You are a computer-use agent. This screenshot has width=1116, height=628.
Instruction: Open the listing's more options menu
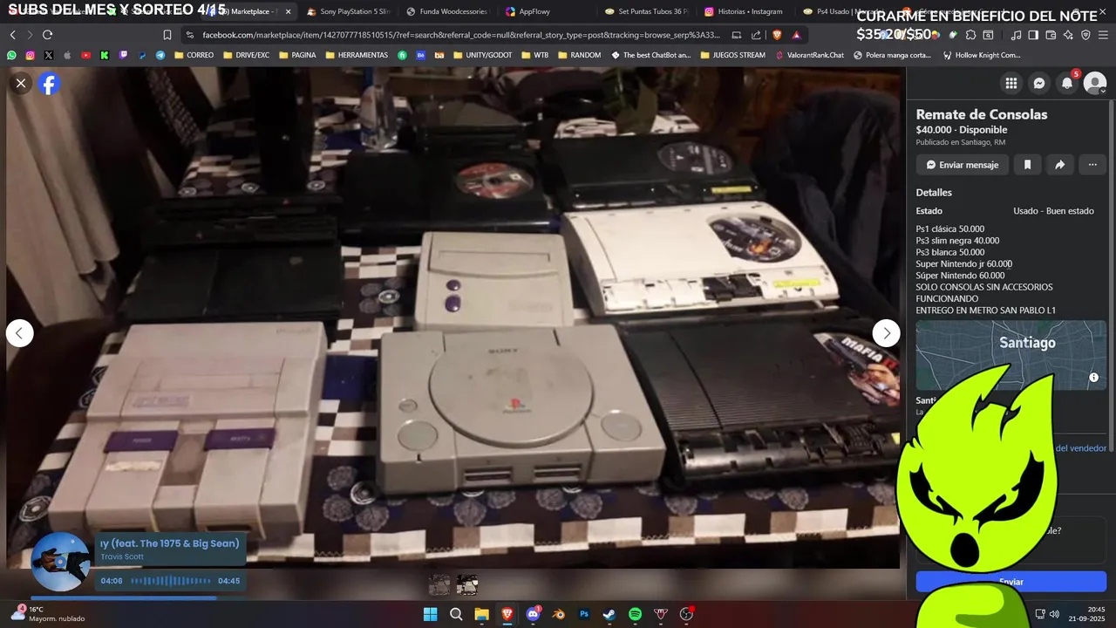point(1092,165)
